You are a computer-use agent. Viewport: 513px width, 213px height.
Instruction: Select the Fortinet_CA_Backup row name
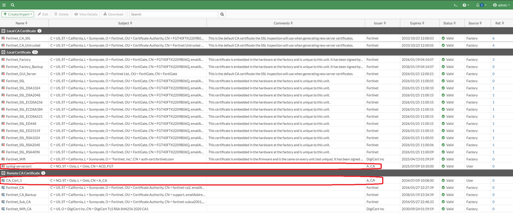tap(20, 195)
